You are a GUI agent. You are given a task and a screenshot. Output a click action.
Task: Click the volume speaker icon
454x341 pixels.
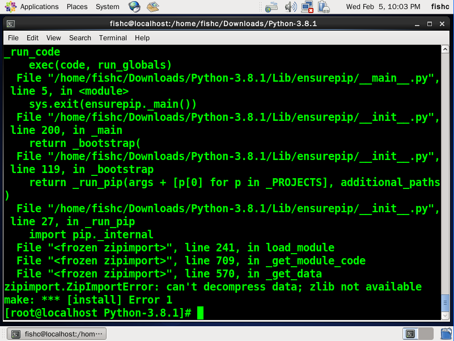coord(290,7)
